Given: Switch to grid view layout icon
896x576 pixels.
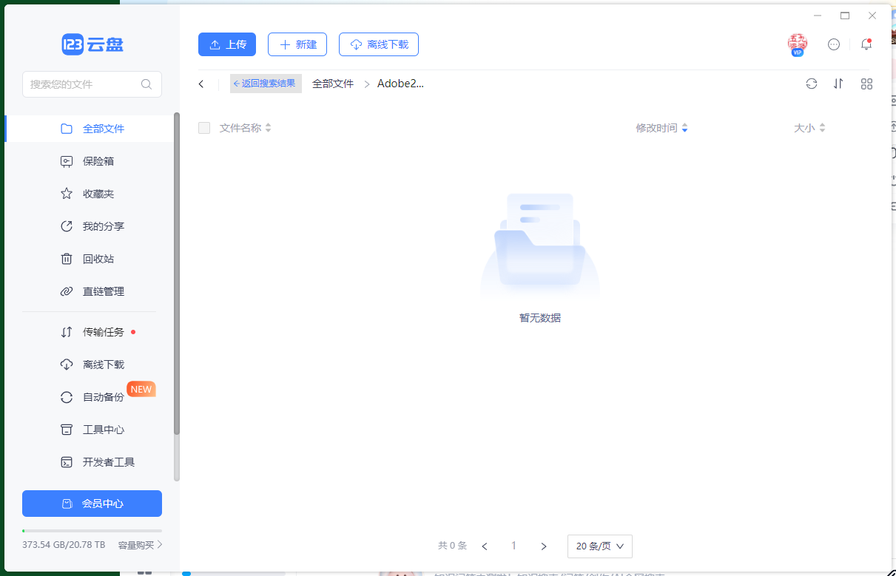Looking at the screenshot, I should (x=866, y=84).
